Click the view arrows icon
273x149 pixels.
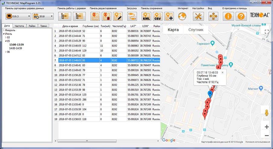214,16
